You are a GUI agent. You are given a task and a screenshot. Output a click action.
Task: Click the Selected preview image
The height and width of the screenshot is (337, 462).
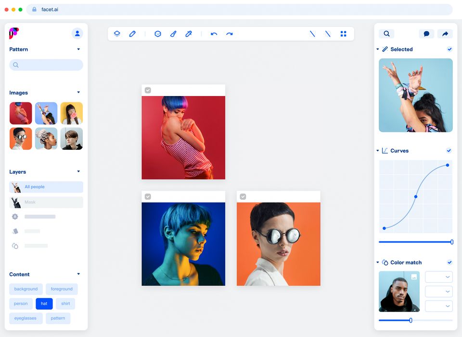[416, 95]
